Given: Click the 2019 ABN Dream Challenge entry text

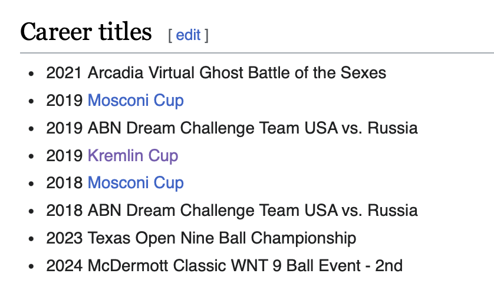Looking at the screenshot, I should pyautogui.click(x=232, y=128).
